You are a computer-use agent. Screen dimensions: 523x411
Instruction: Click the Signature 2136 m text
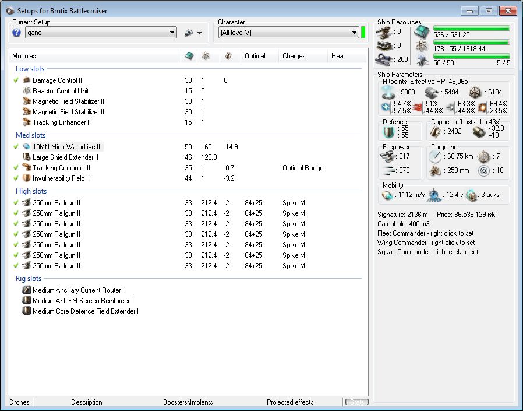pyautogui.click(x=402, y=215)
